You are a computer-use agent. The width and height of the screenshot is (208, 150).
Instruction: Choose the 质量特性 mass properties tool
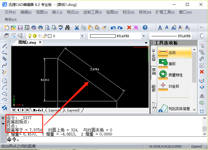click(x=174, y=75)
